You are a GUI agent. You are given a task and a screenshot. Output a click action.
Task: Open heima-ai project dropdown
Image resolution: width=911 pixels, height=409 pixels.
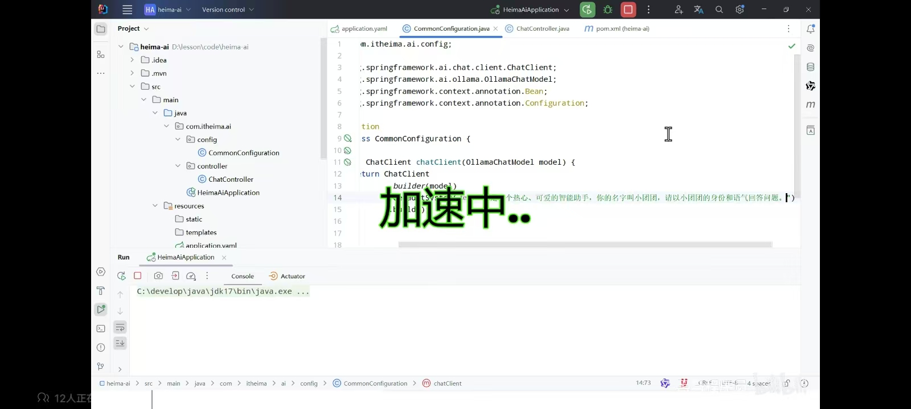point(167,10)
